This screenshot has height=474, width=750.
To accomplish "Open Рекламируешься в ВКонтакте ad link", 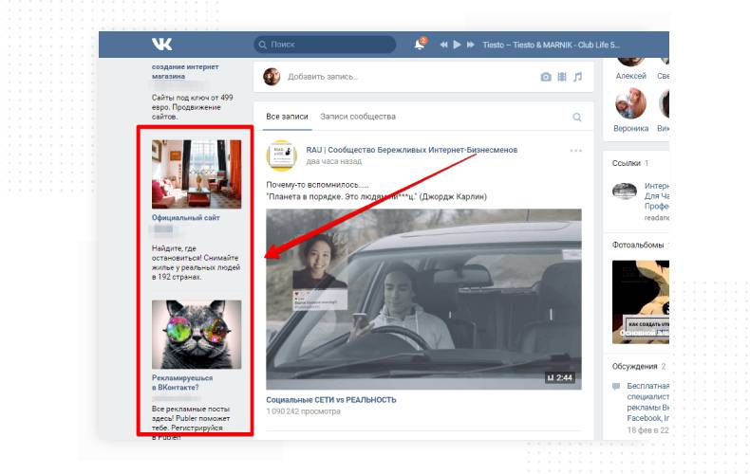I will [x=182, y=382].
